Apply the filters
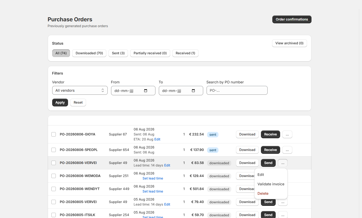This screenshot has height=218, width=362. click(60, 102)
